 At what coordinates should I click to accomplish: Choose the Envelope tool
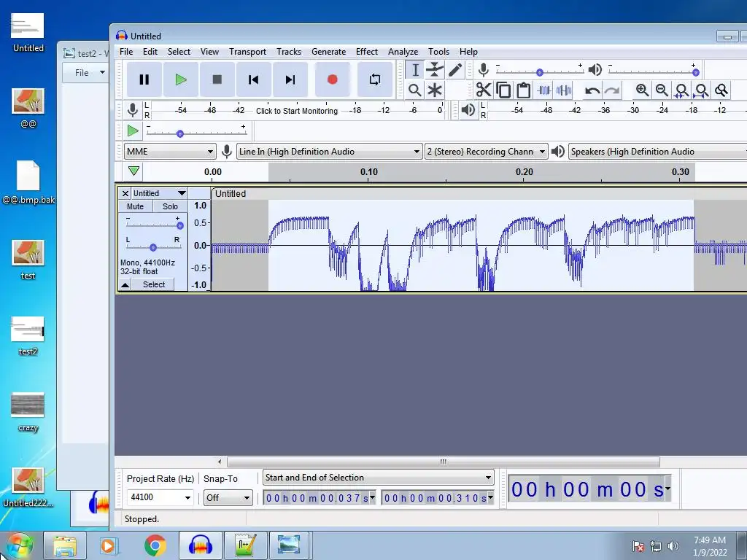click(x=435, y=70)
